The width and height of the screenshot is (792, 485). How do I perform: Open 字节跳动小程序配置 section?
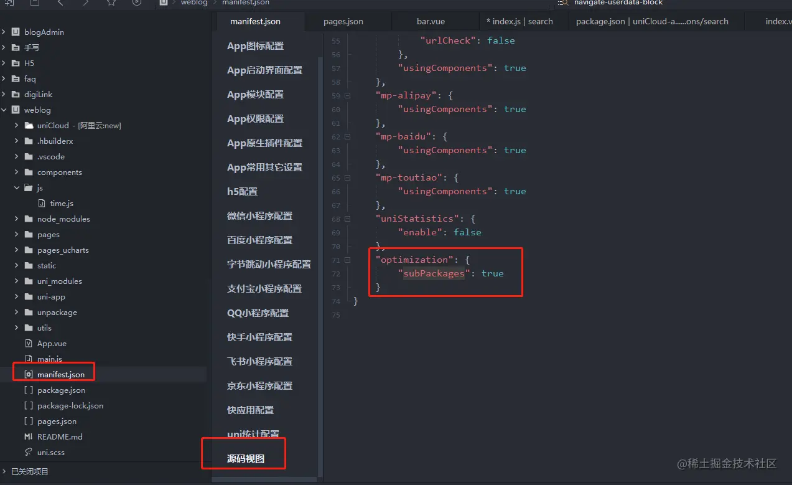tap(269, 265)
